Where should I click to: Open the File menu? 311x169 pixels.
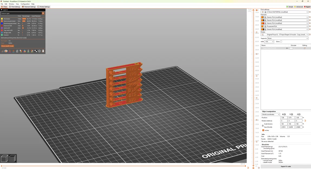tap(2, 4)
